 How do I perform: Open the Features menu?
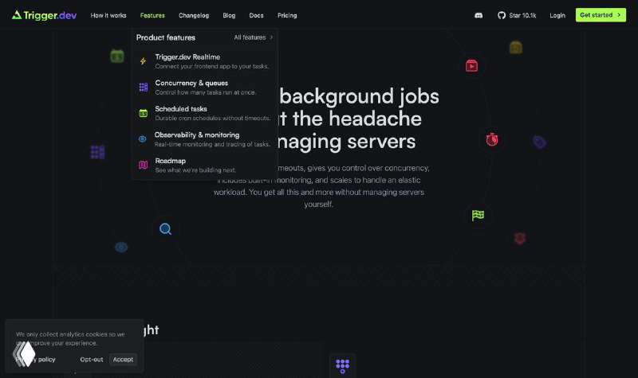coord(152,15)
